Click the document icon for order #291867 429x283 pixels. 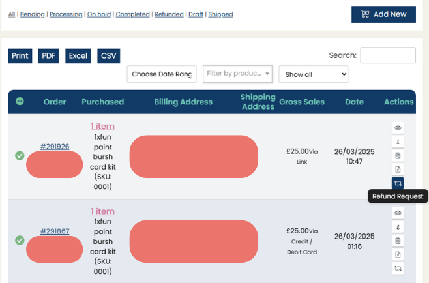coord(398,254)
